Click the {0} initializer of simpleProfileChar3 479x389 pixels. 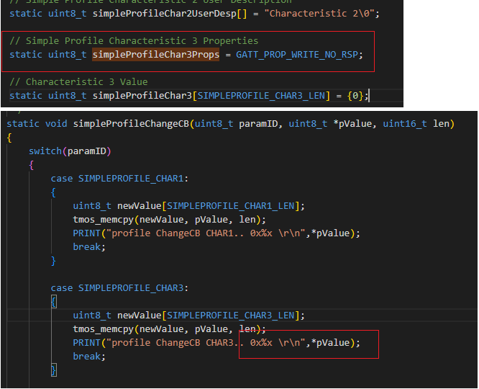(x=355, y=96)
